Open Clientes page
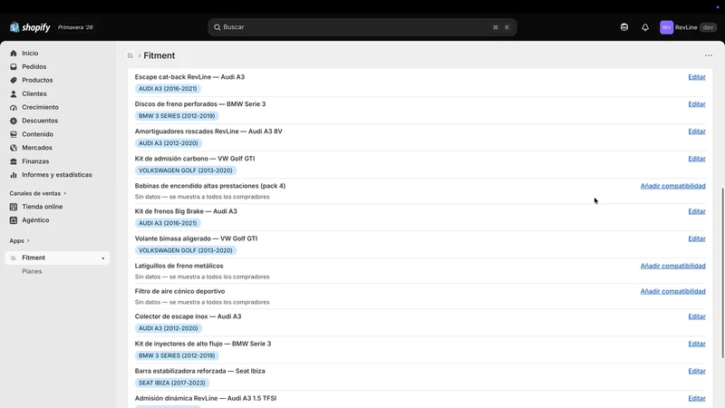 tap(34, 93)
